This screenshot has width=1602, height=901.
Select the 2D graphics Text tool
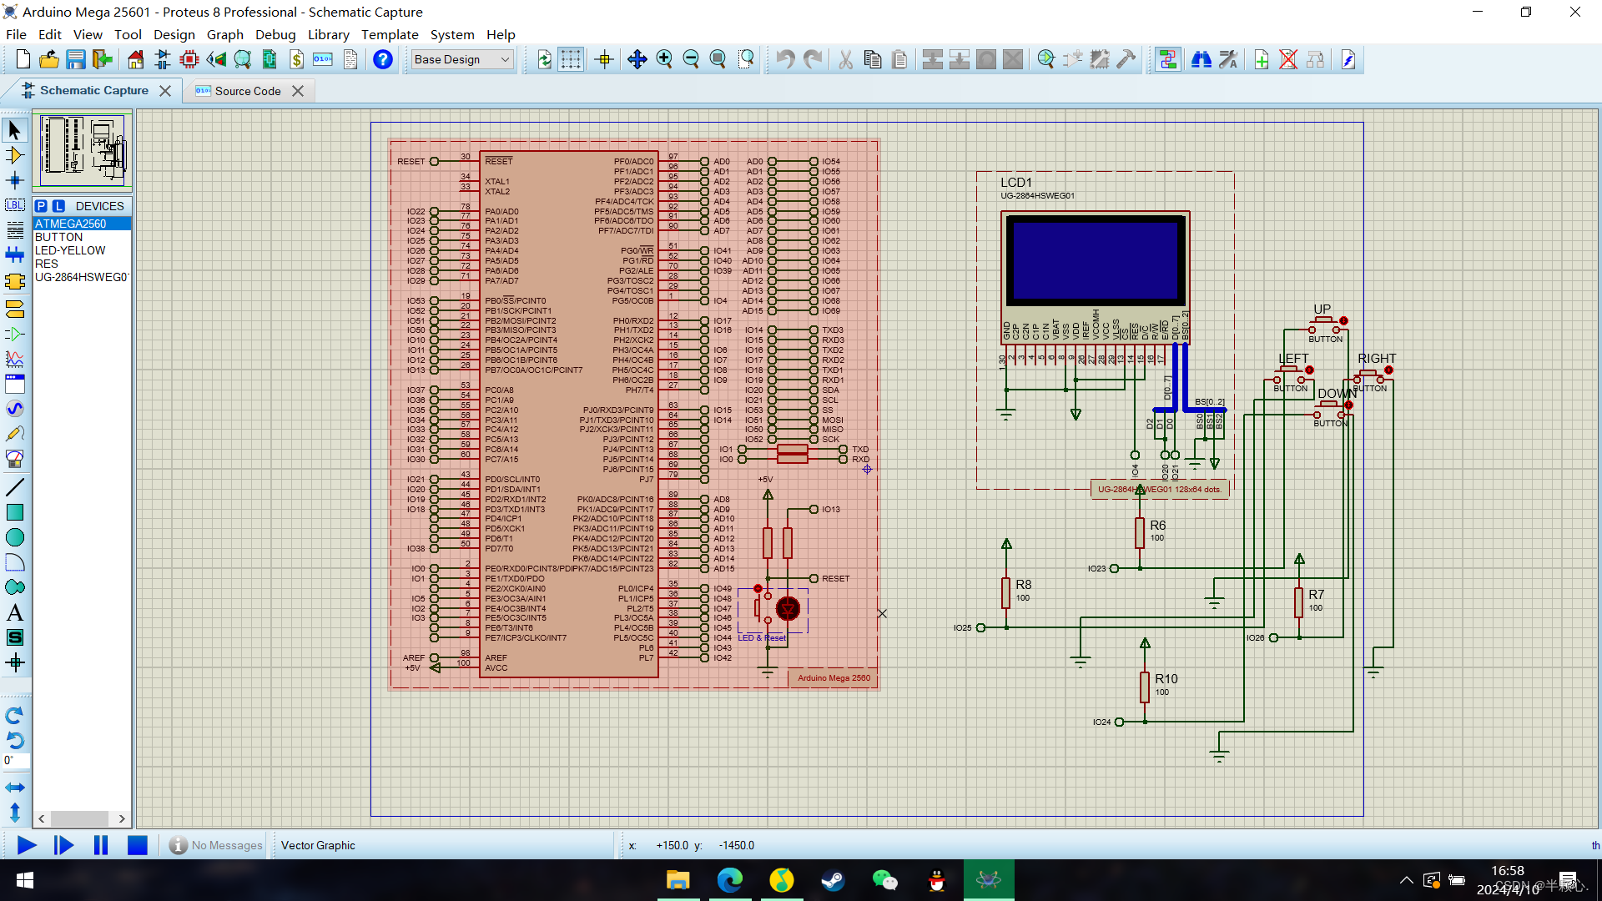(15, 612)
